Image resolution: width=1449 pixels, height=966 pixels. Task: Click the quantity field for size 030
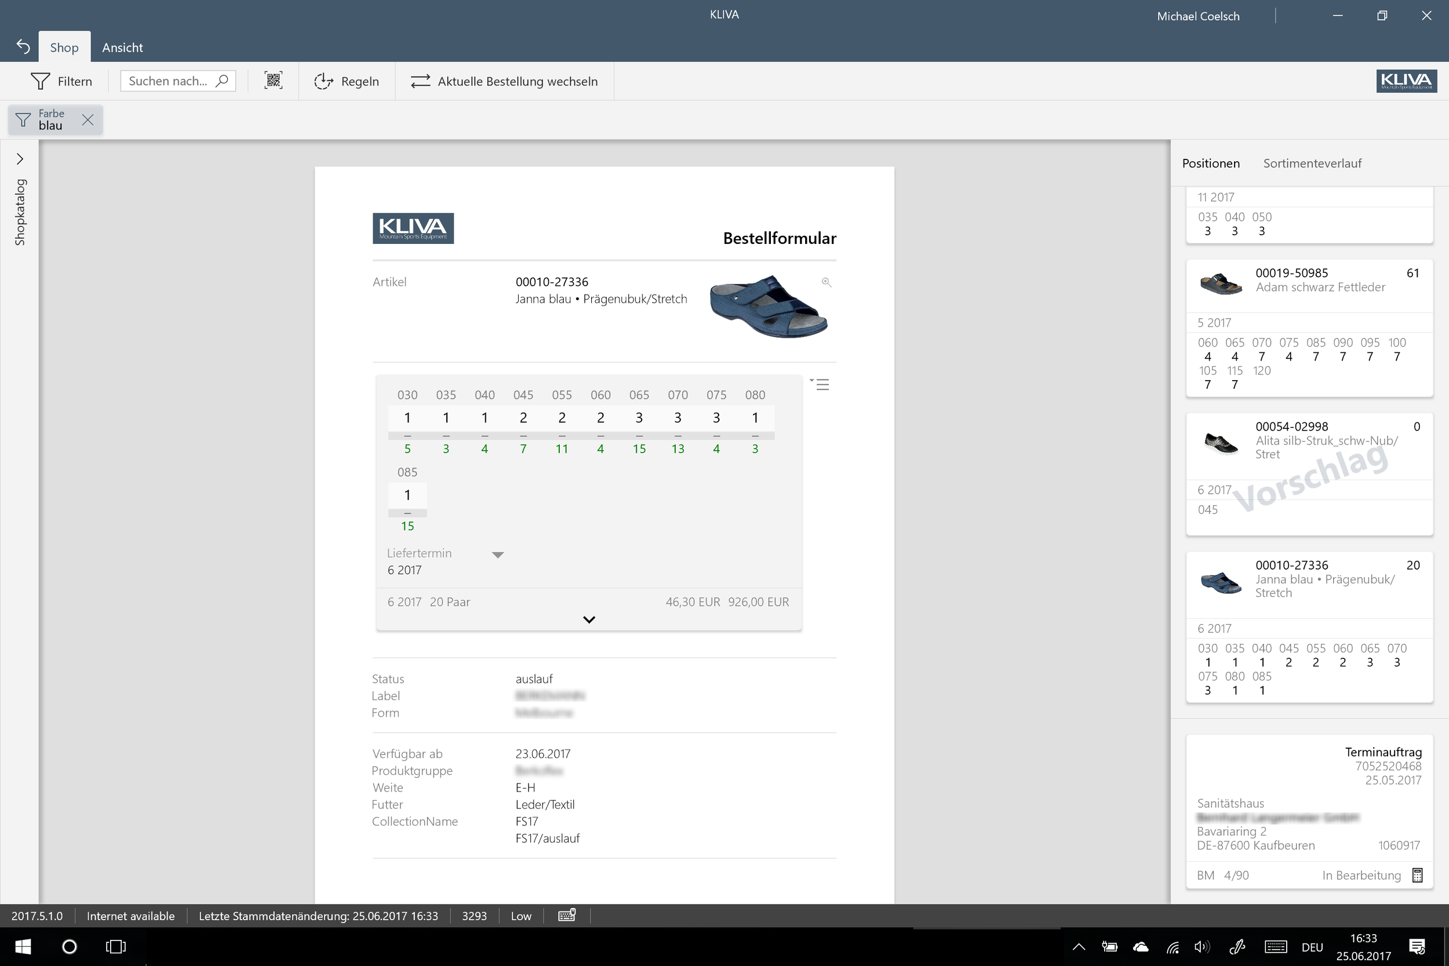coord(407,418)
